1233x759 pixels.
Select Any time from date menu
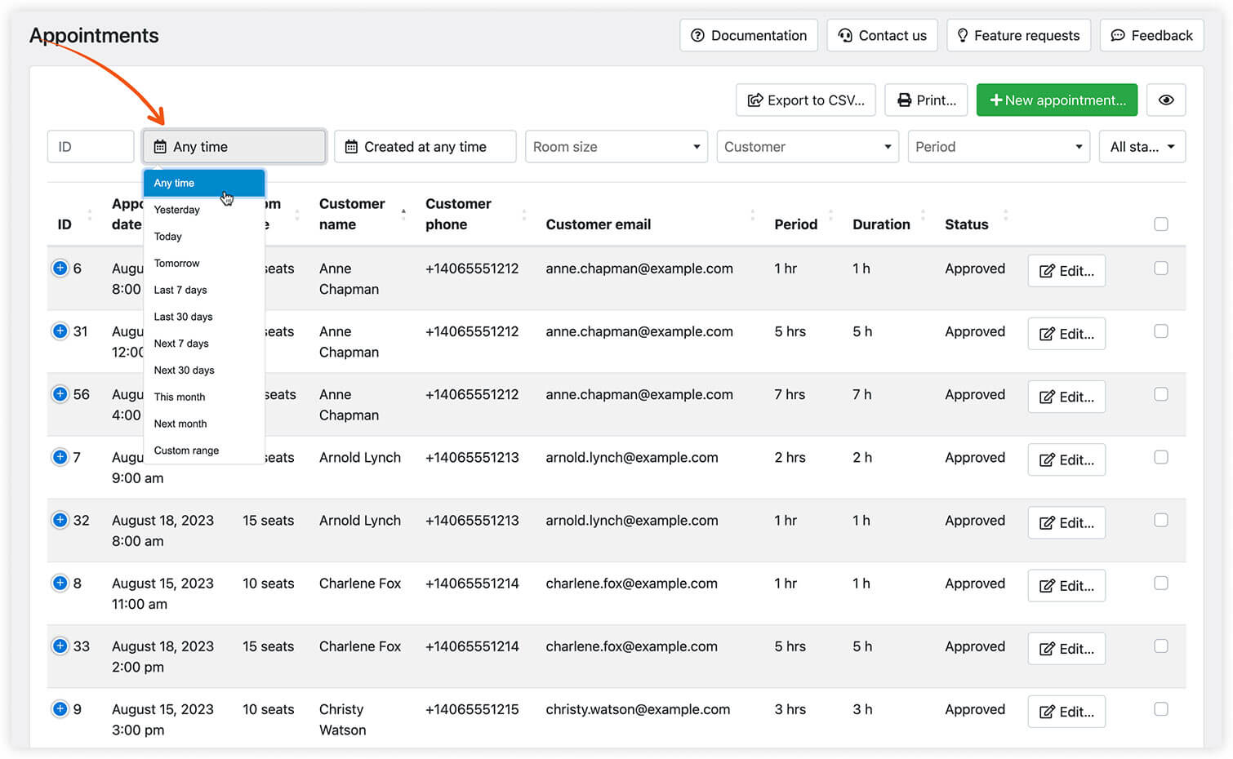point(204,183)
